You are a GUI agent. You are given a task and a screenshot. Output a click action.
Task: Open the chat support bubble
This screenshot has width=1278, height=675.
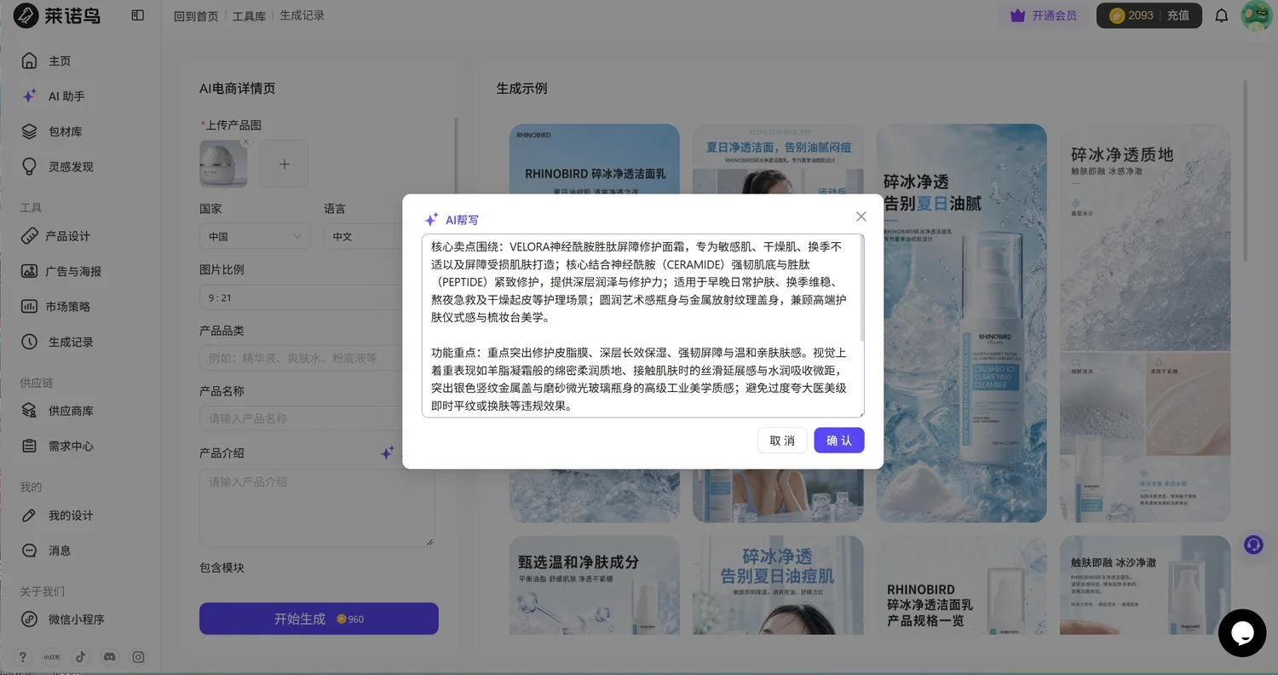pyautogui.click(x=1242, y=633)
